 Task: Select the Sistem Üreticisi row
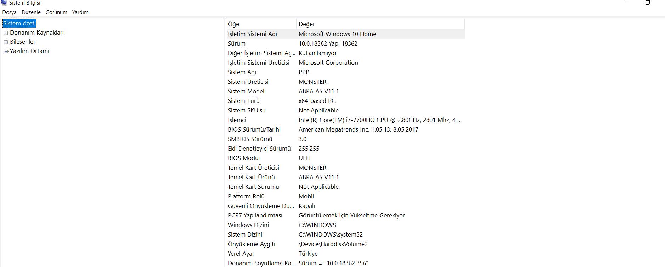345,82
